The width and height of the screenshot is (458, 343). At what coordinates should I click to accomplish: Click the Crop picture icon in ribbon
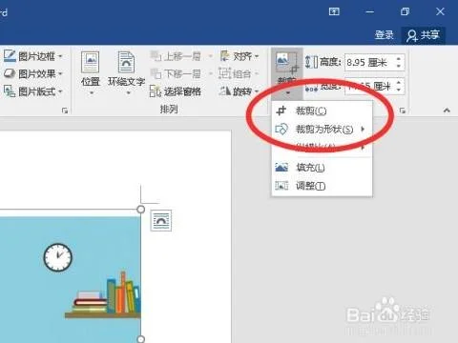tap(287, 63)
